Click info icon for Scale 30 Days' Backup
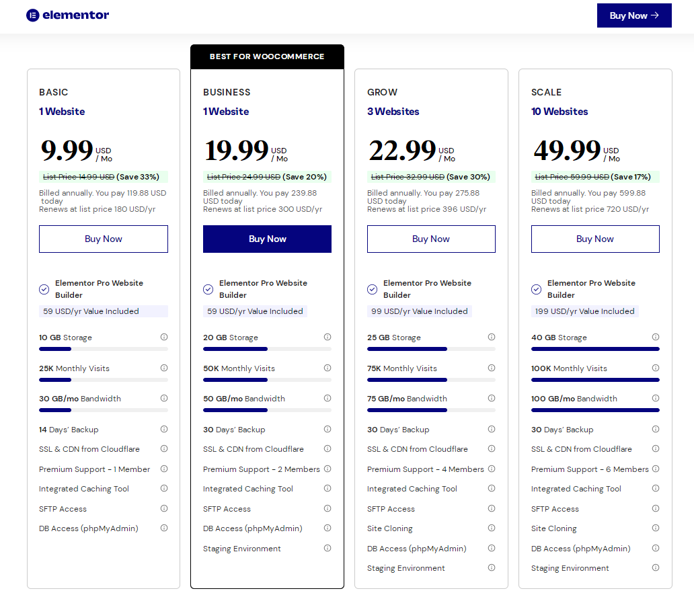Screen dimensions: 694x593 656,430
